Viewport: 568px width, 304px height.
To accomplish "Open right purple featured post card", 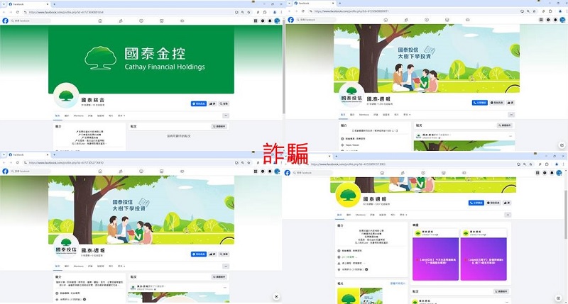I will (x=484, y=254).
